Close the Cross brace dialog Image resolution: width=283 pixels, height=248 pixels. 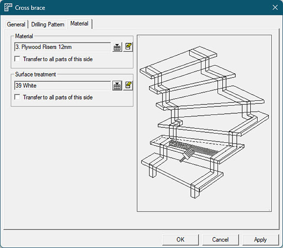pyautogui.click(x=275, y=7)
